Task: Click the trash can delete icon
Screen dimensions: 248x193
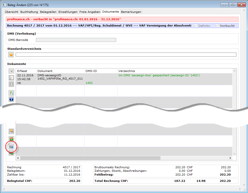Action: 11,84
